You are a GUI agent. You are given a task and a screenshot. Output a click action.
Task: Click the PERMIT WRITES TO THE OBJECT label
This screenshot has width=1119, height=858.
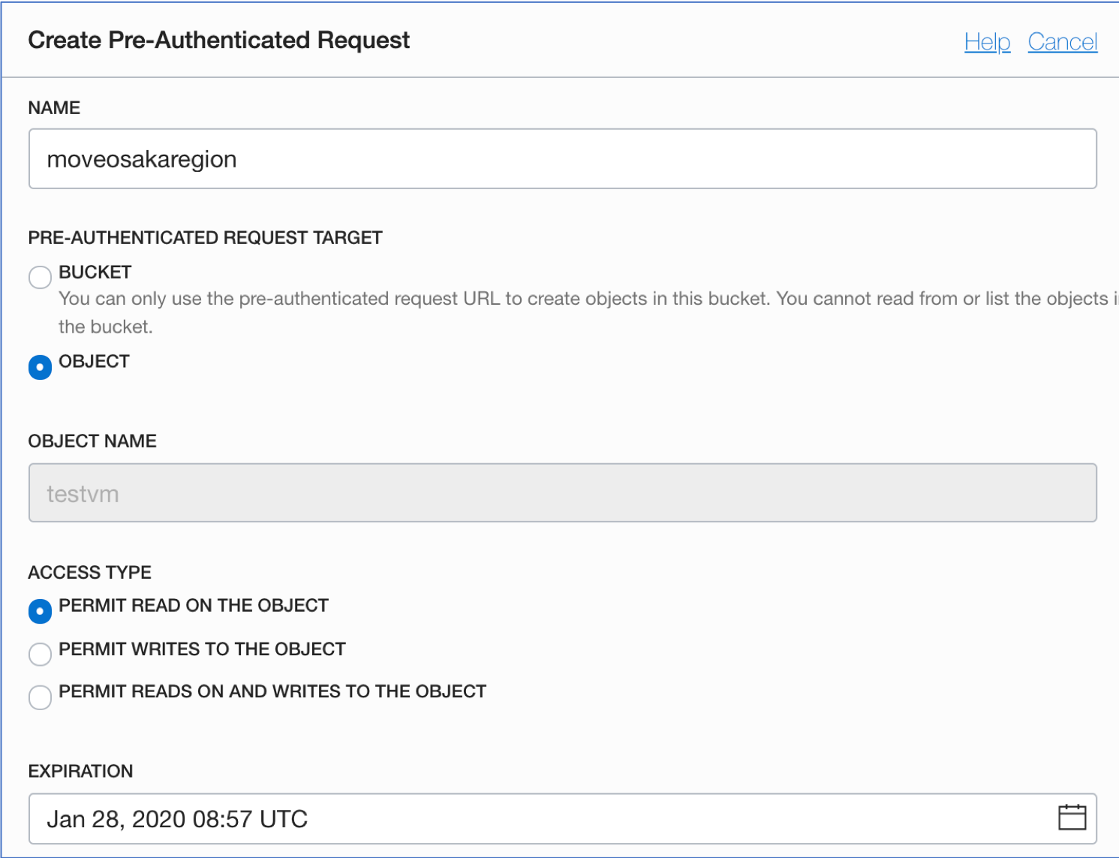pos(203,649)
